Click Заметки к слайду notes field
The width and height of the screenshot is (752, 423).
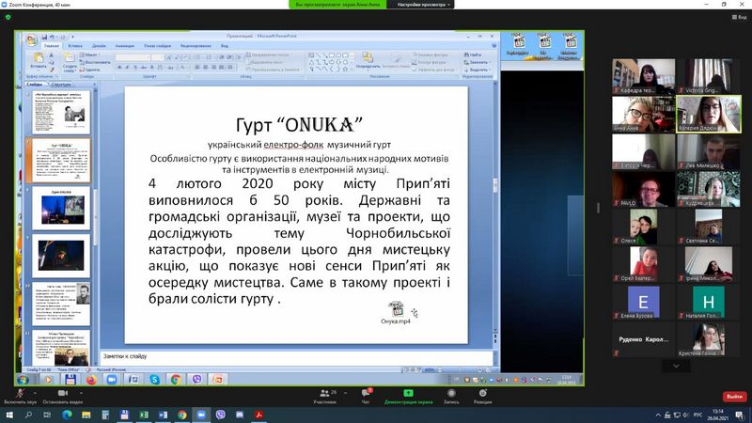coord(296,357)
